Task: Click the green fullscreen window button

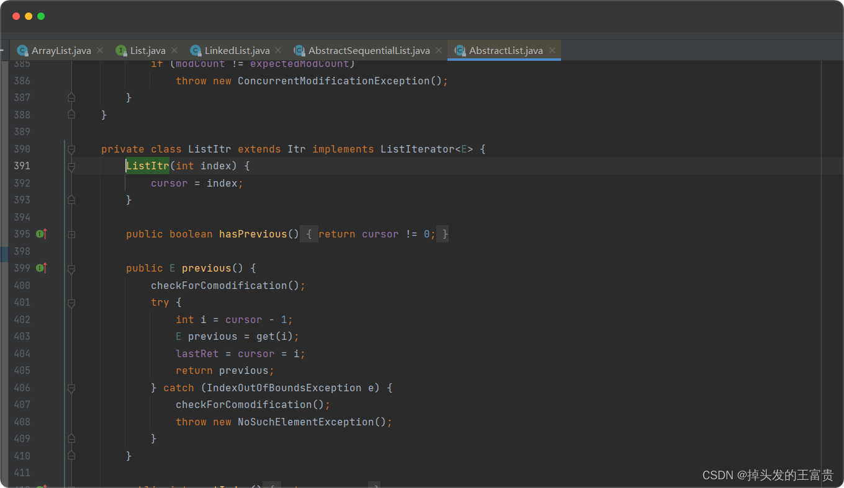Action: (41, 16)
